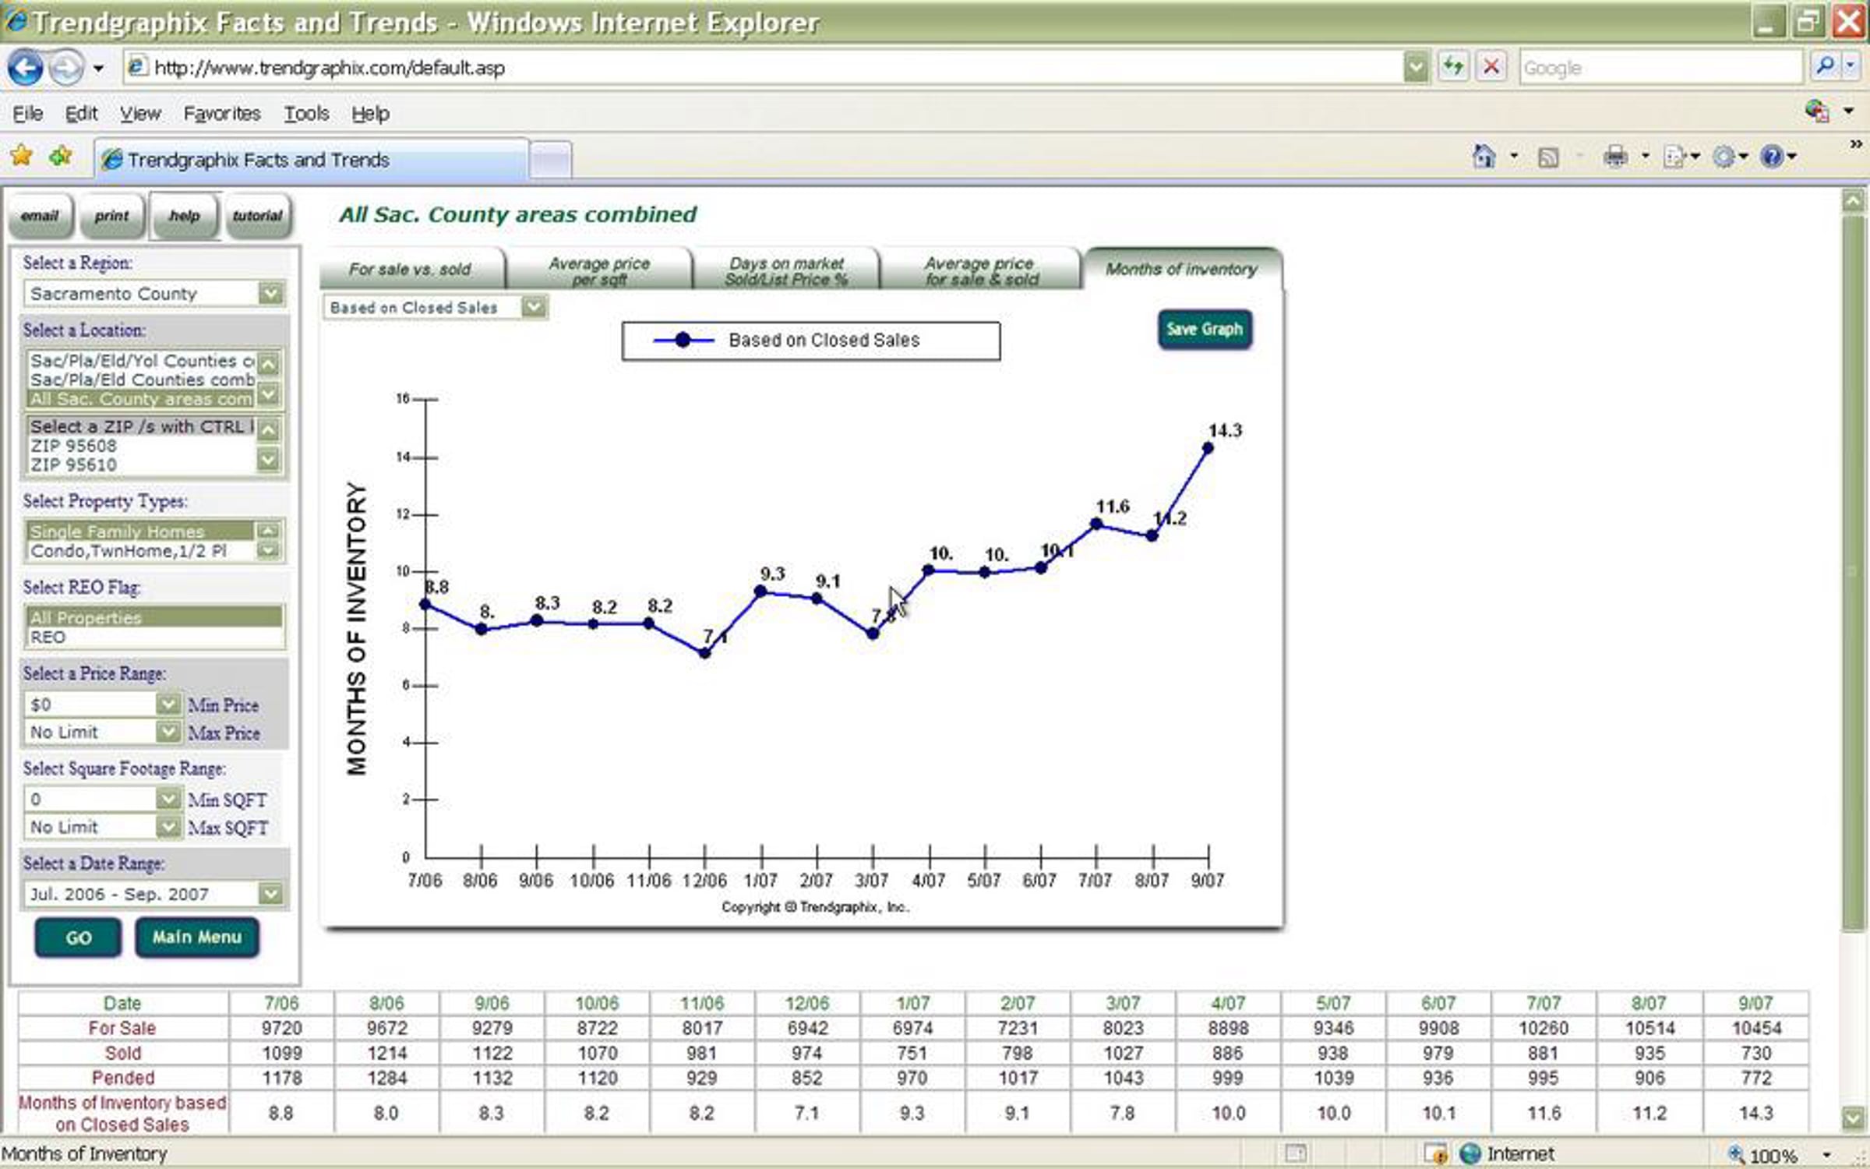Select Condo,TwnHome property type option
Screen dimensions: 1870x1169
click(129, 551)
